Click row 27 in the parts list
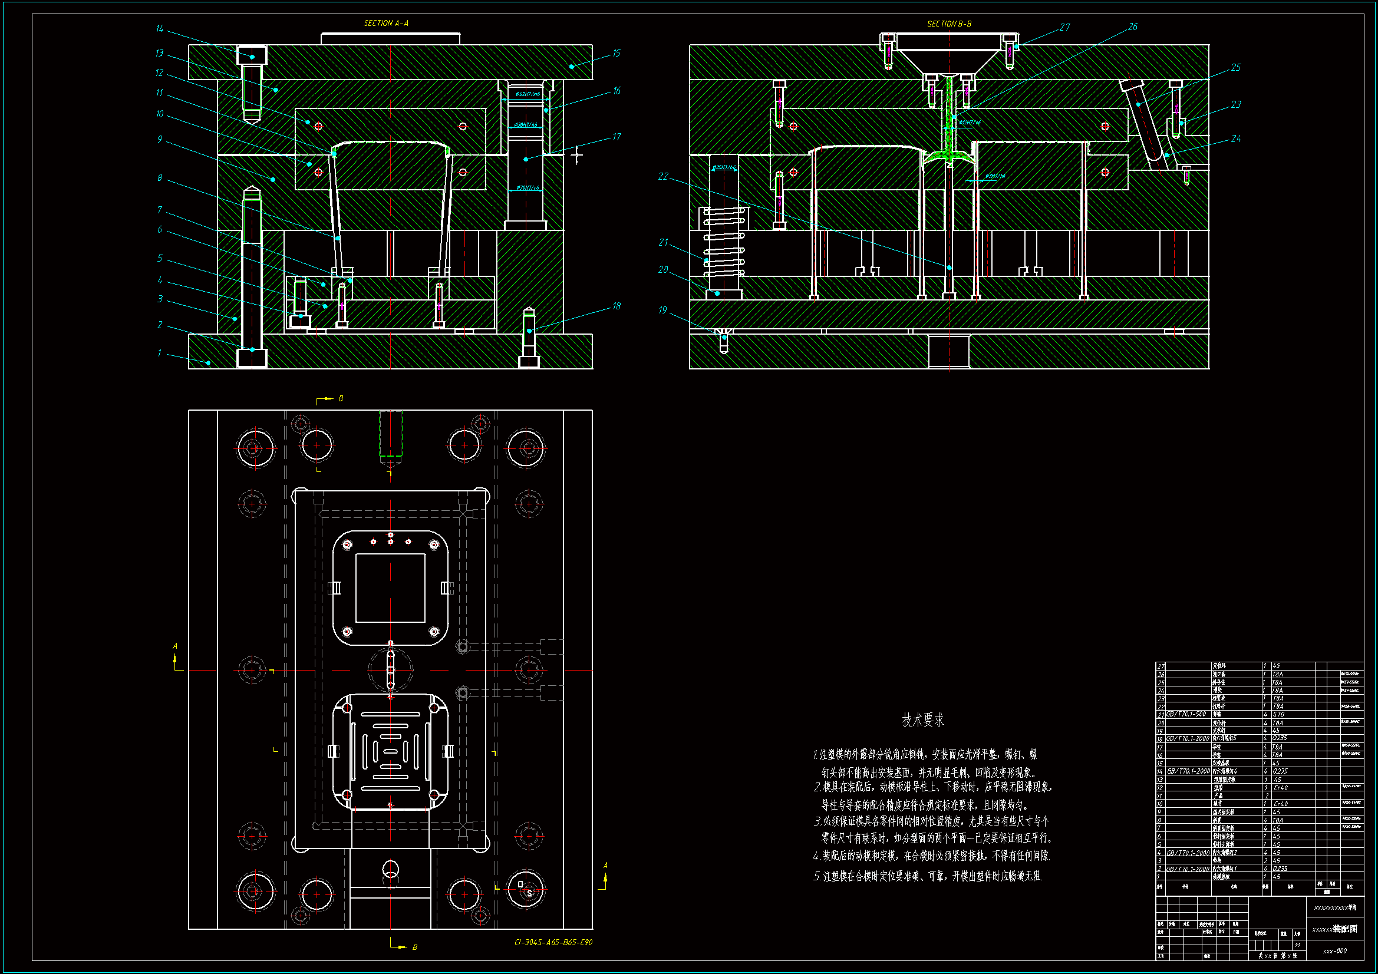The height and width of the screenshot is (974, 1378). pyautogui.click(x=1218, y=665)
